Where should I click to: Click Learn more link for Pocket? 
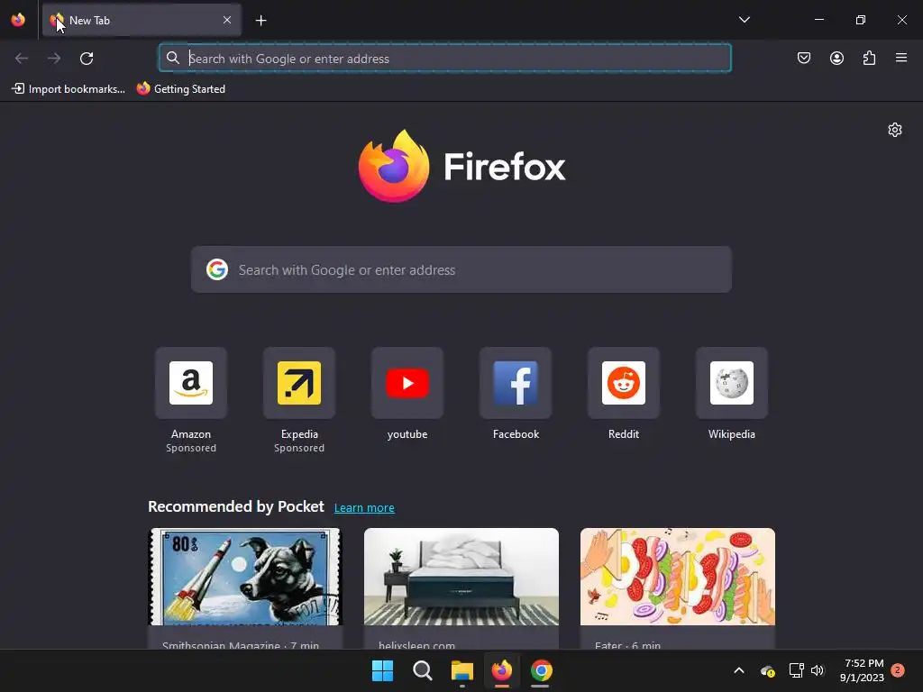364,507
